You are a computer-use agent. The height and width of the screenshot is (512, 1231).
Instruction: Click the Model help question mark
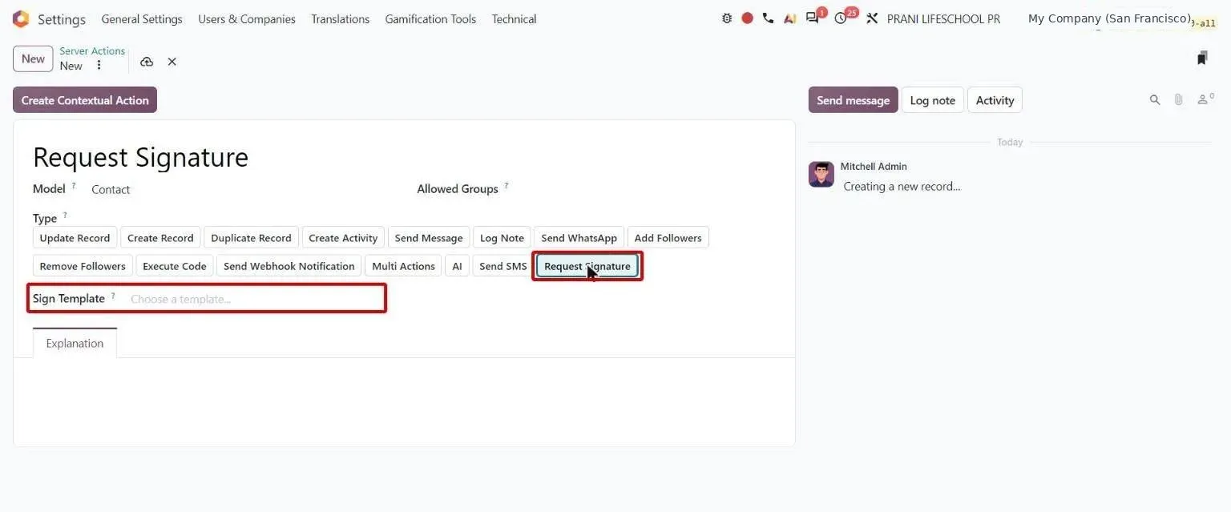click(74, 186)
